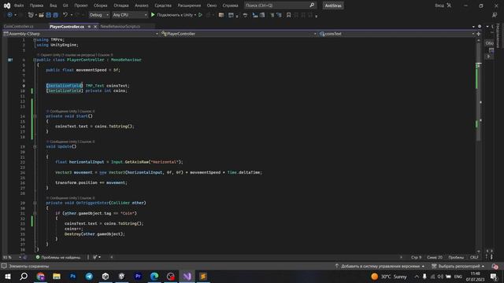Click the Подключить к Unity start button
The height and width of the screenshot is (283, 504).
173,15
